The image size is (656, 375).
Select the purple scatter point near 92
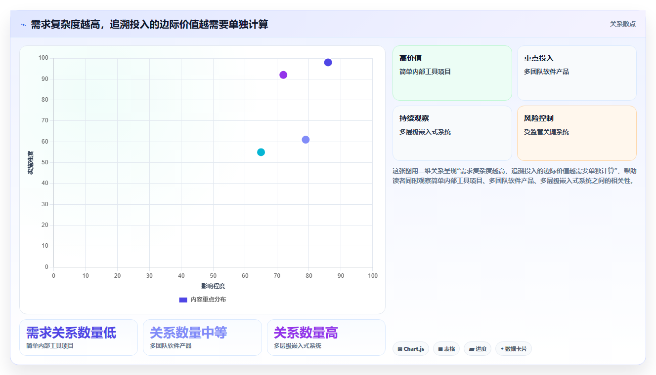[283, 75]
